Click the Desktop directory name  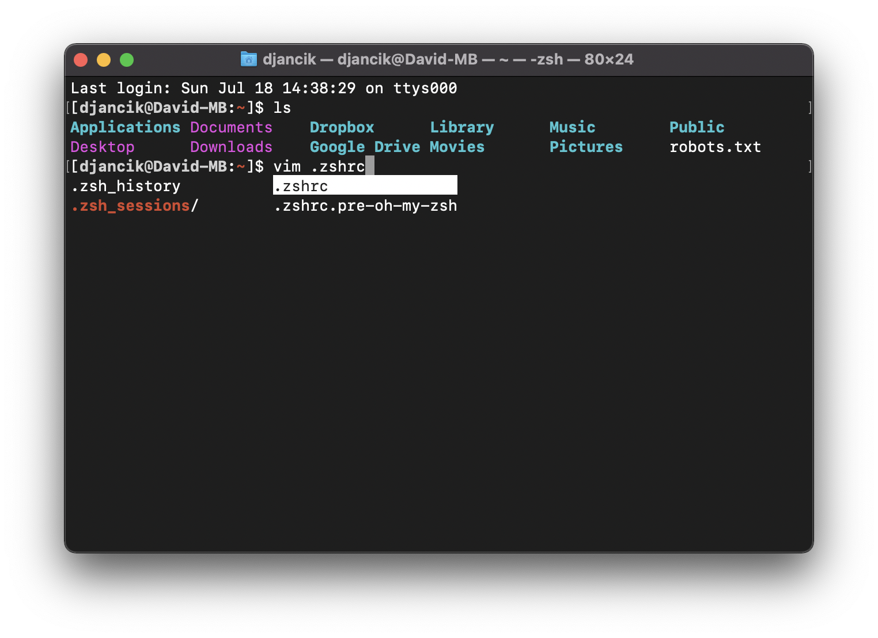[103, 147]
